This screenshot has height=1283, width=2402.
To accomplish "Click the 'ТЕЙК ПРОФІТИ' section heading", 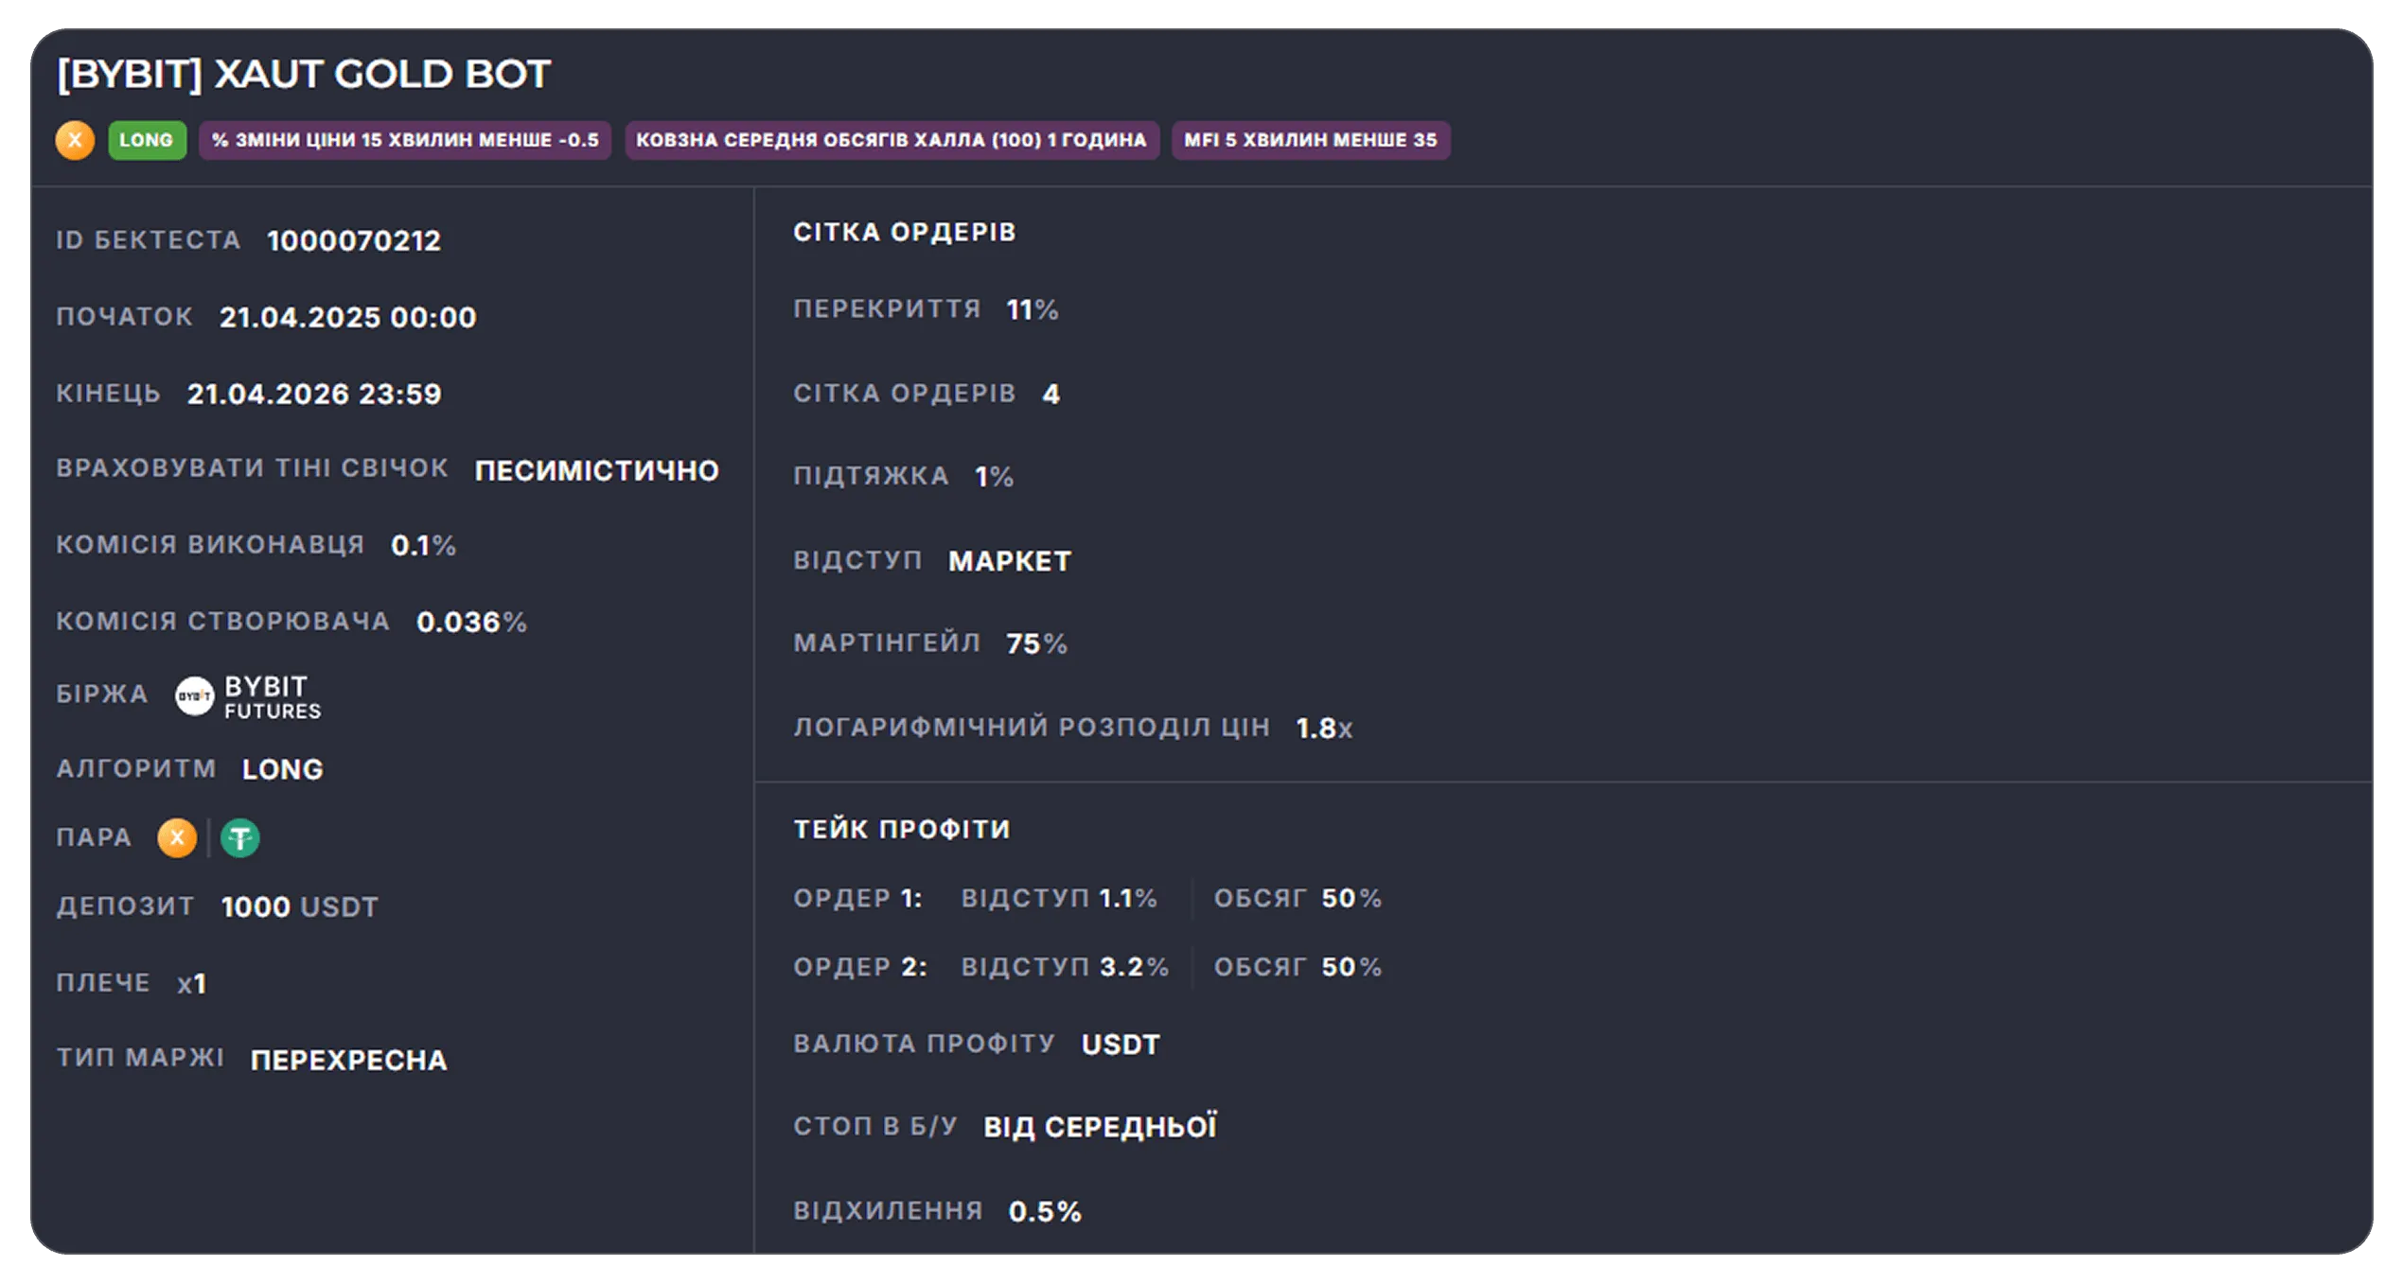I will [902, 830].
